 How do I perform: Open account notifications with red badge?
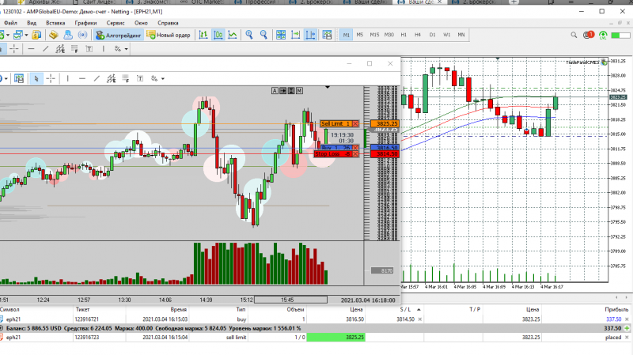(x=589, y=35)
